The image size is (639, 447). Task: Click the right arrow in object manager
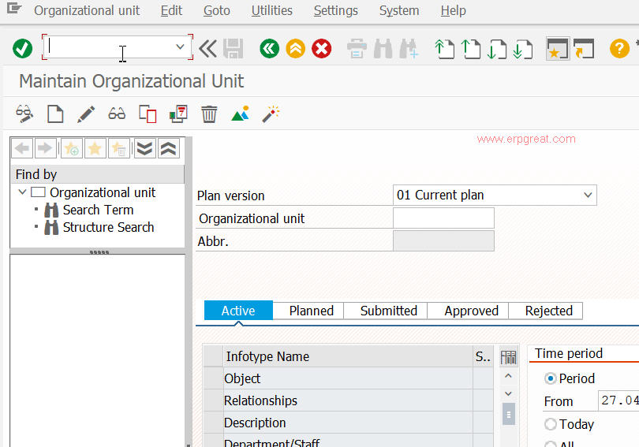click(x=46, y=148)
